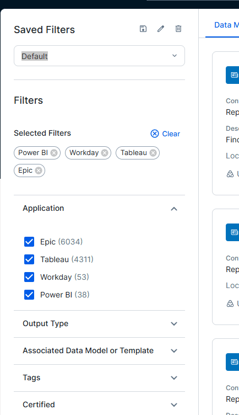Clear all selected filters

tap(165, 134)
